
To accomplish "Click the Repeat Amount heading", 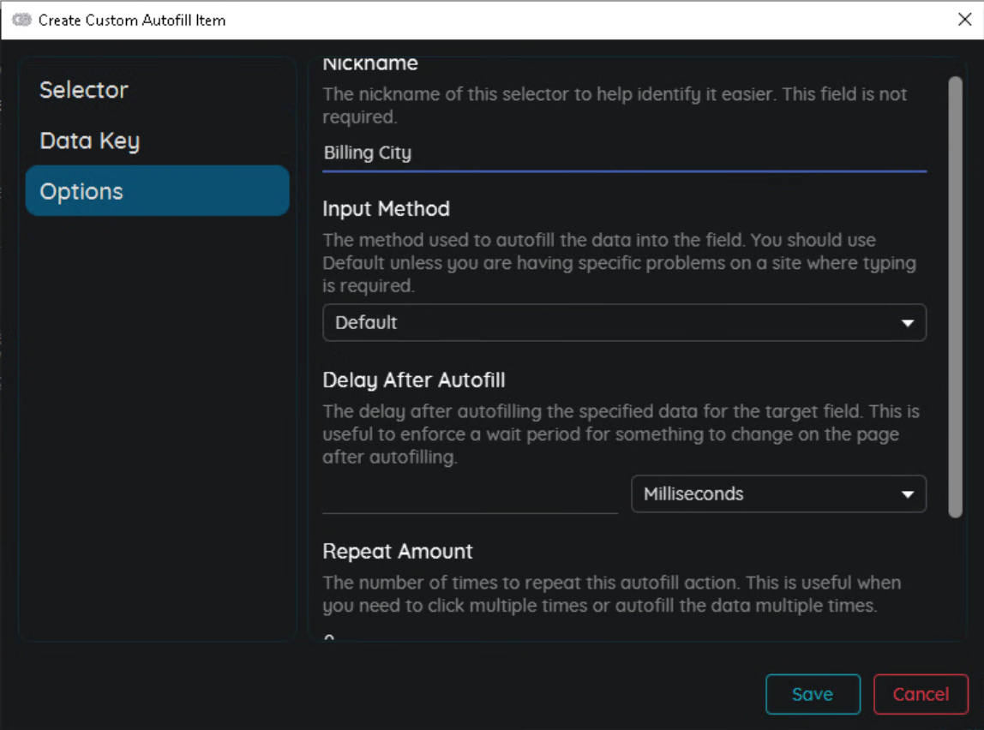I will [x=397, y=552].
